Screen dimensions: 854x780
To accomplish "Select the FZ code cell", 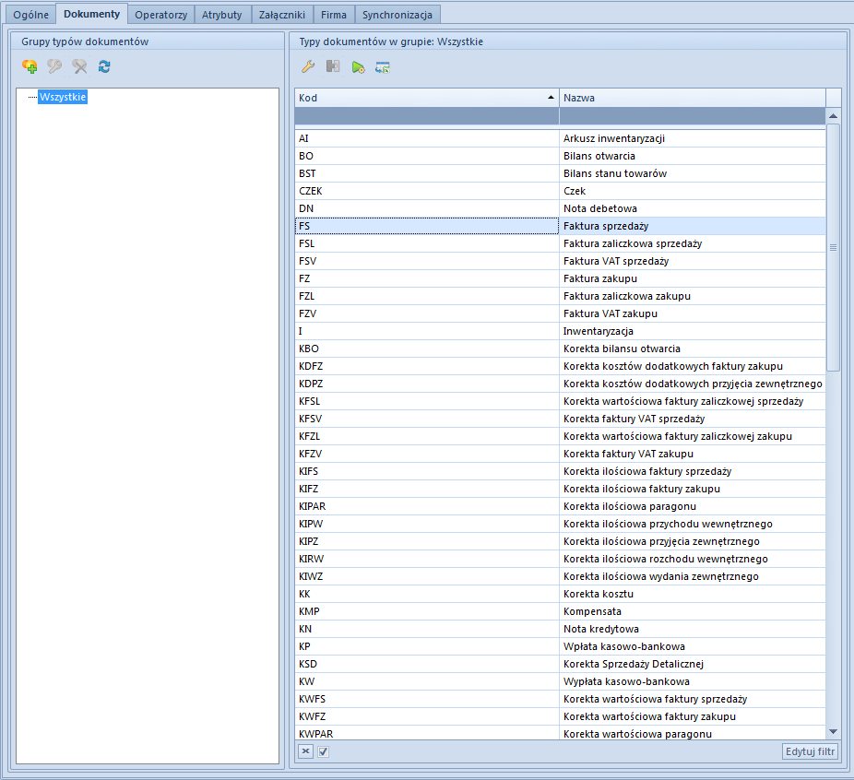I will (426, 278).
